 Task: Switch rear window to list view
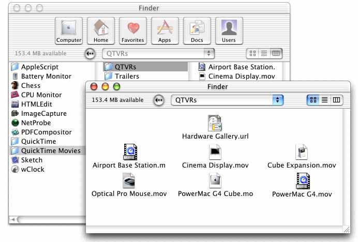pyautogui.click(x=264, y=53)
